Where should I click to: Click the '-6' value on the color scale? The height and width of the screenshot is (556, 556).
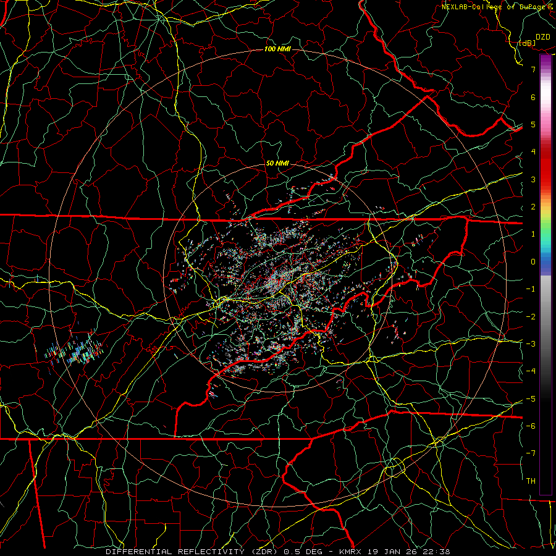(x=531, y=426)
